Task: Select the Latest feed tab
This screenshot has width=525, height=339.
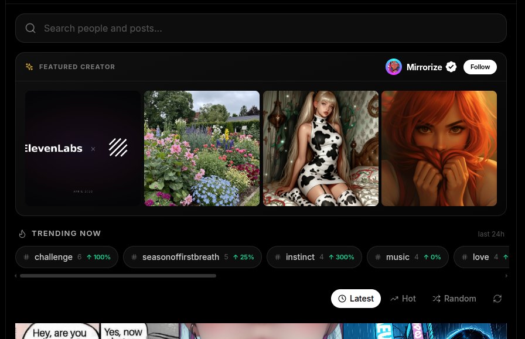Action: tap(356, 299)
